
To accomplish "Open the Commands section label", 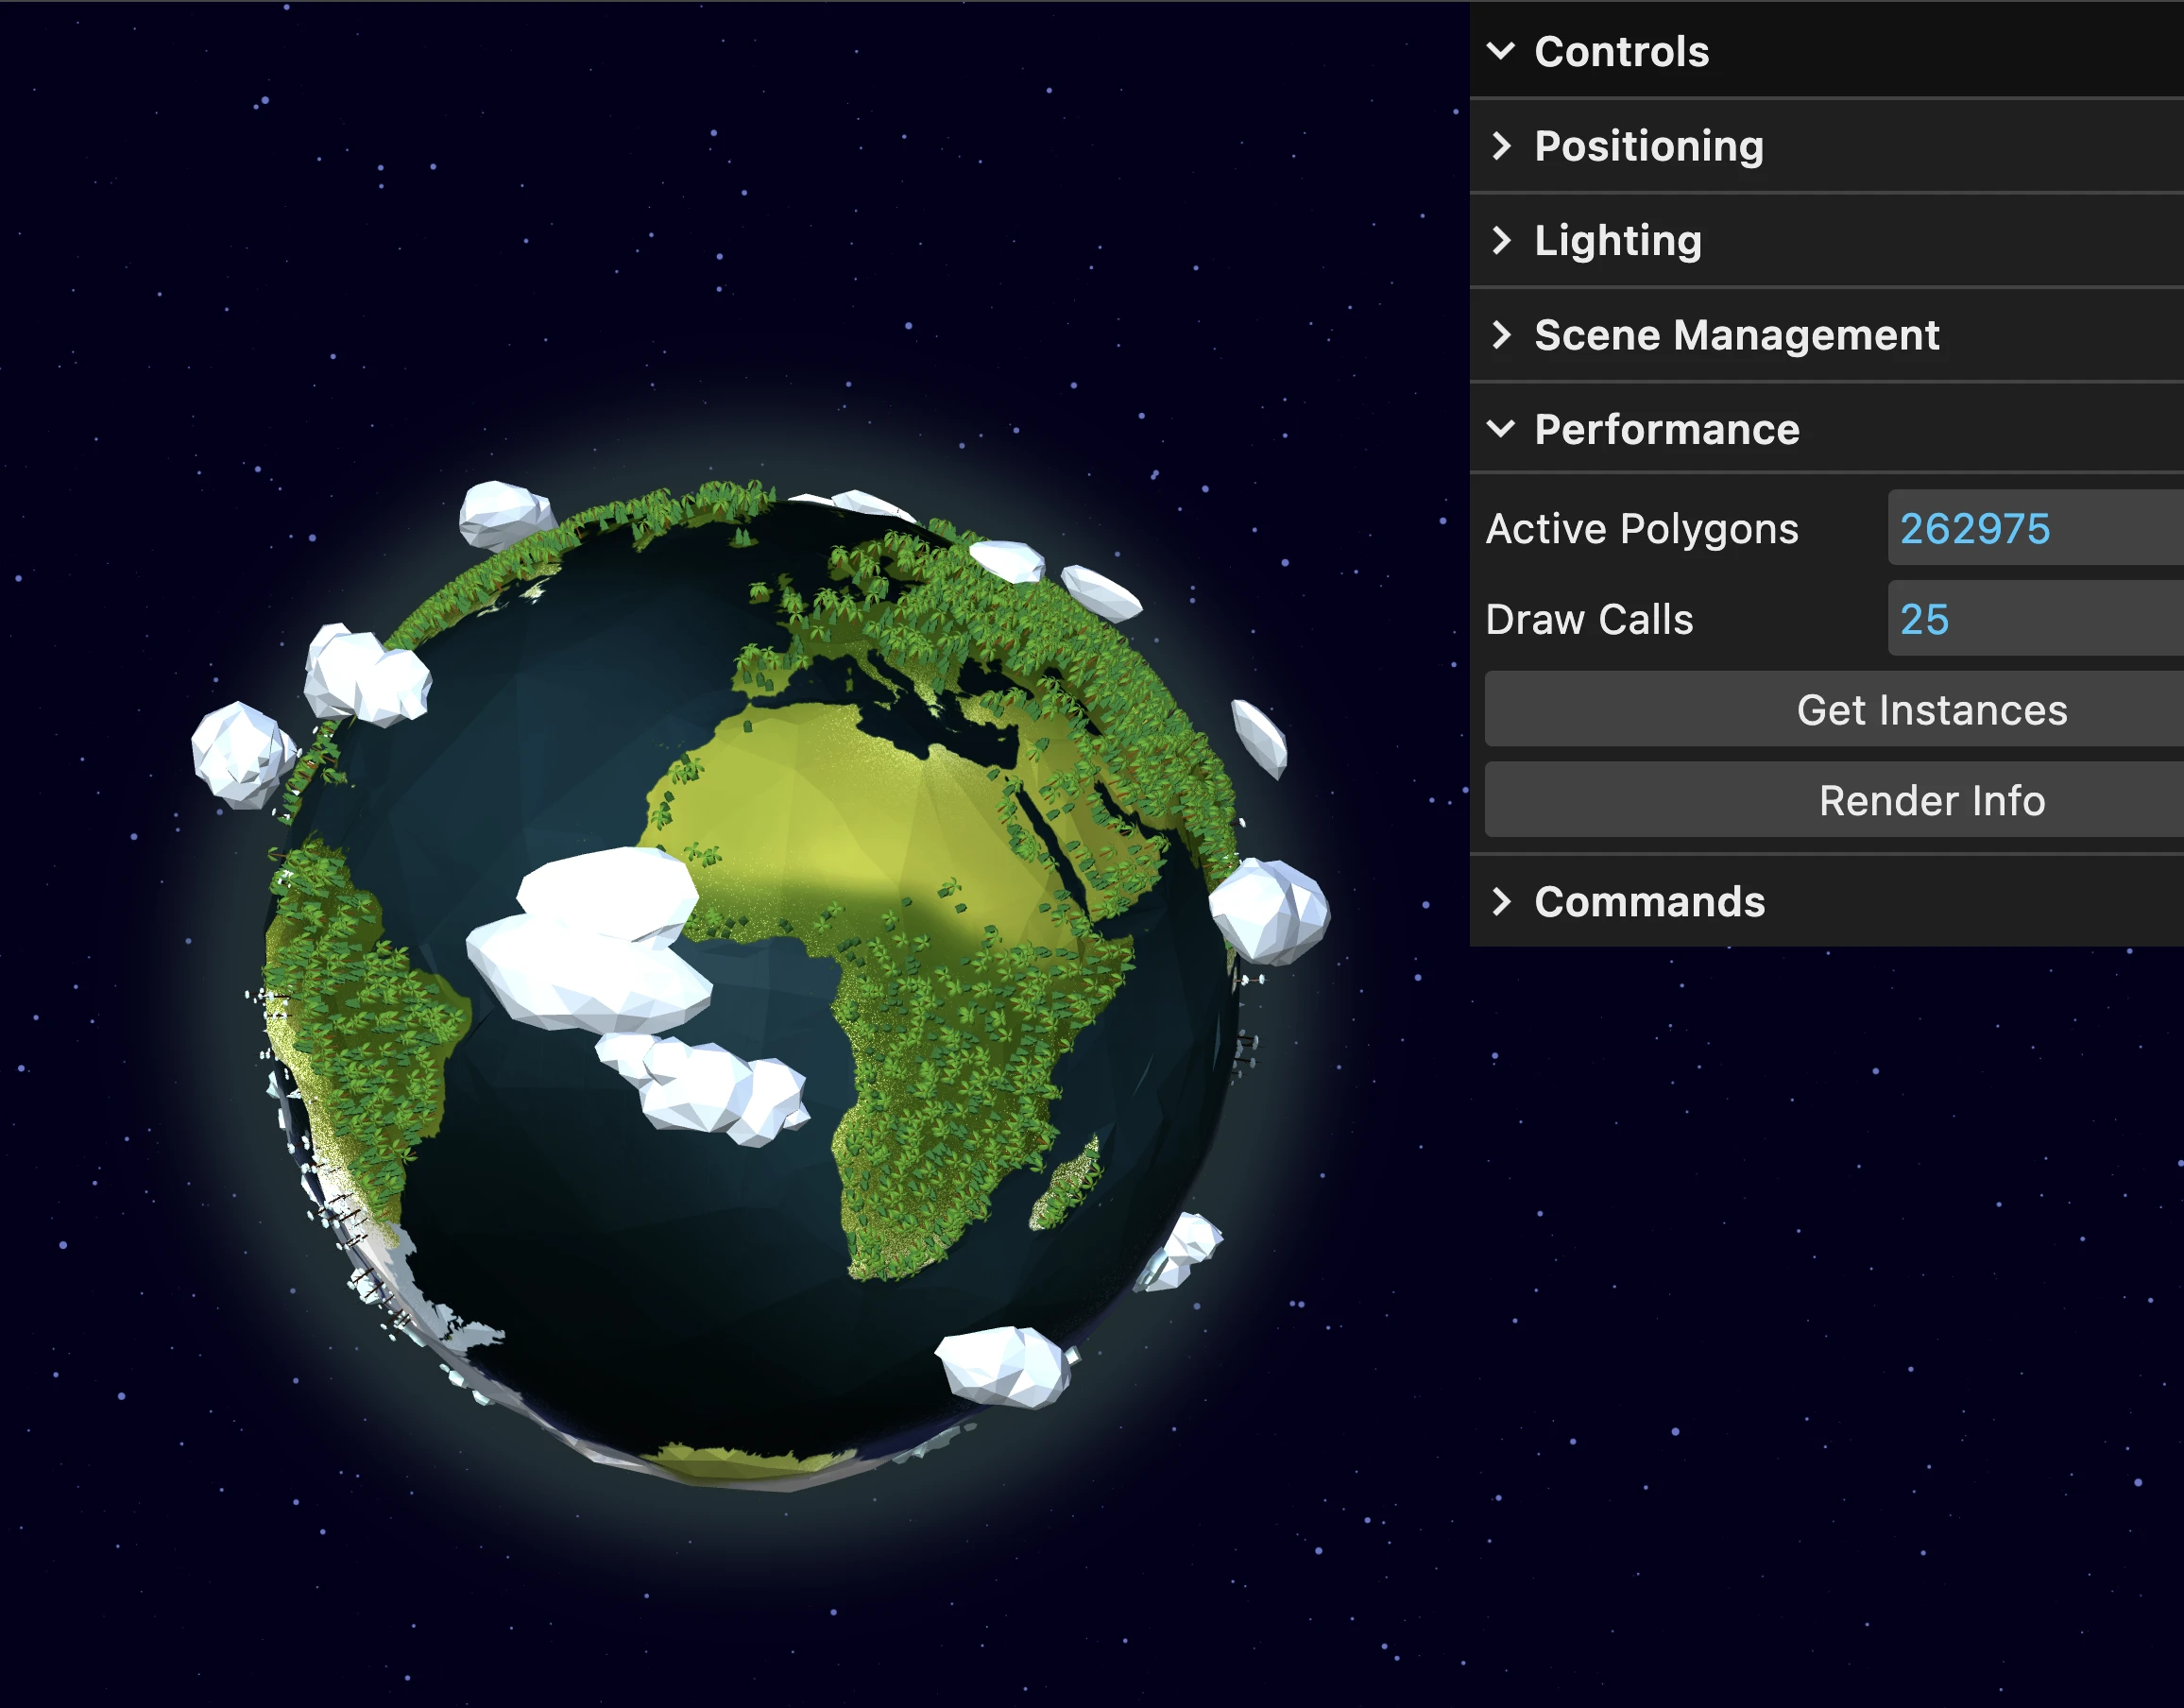I will [1649, 901].
